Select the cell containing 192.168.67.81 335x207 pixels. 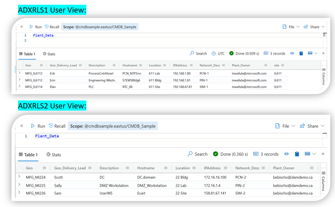click(182, 87)
